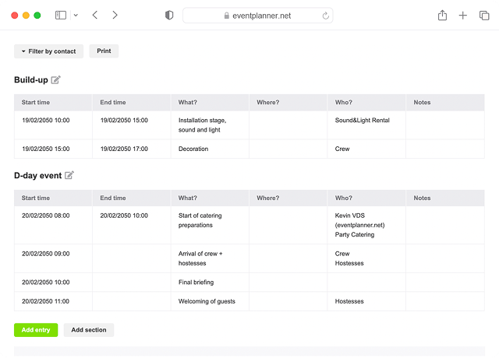The image size is (499, 358).
Task: Click the Add entry button
Action: [36, 330]
